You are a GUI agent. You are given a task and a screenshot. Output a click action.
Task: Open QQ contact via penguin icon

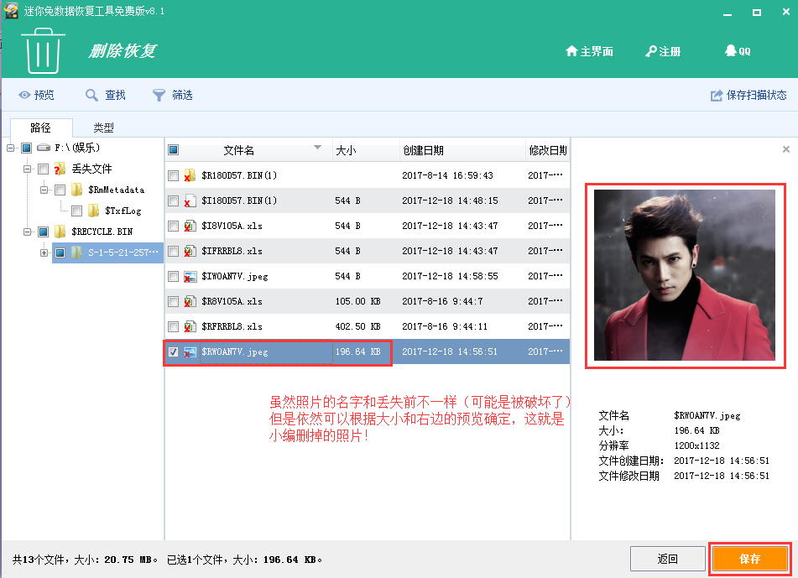[x=731, y=50]
